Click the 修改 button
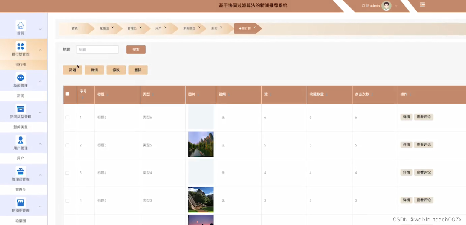This screenshot has width=466, height=225. (x=116, y=70)
